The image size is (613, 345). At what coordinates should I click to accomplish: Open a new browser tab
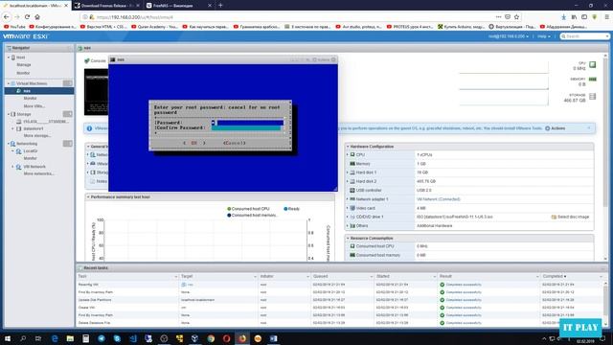[x=220, y=6]
